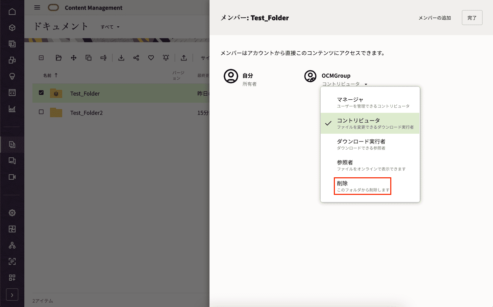Image resolution: width=493 pixels, height=307 pixels.
Task: Toggle the select-all box in the toolbar
Action: [41, 58]
